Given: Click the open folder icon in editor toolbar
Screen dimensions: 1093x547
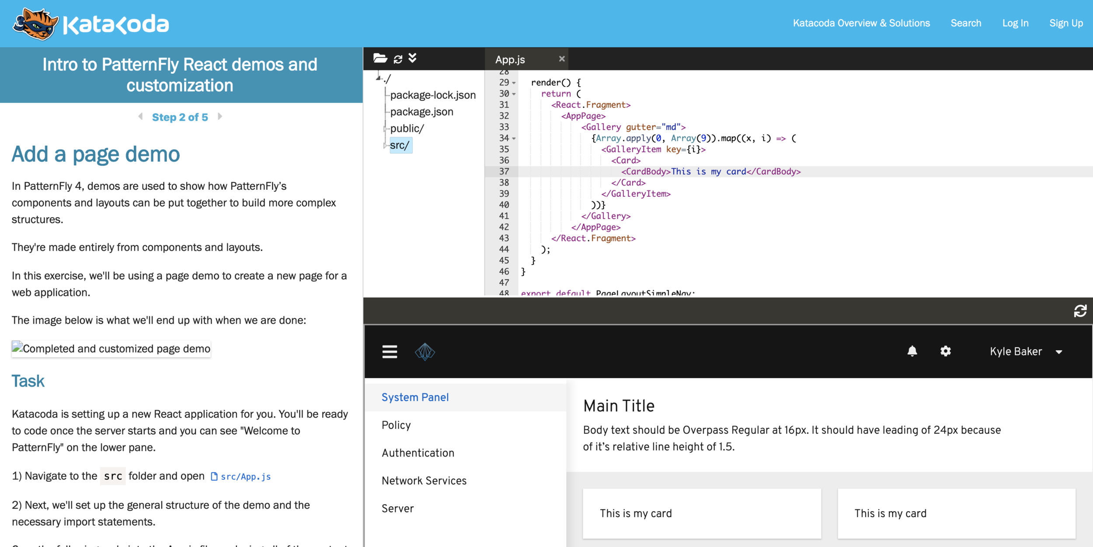Looking at the screenshot, I should coord(379,58).
